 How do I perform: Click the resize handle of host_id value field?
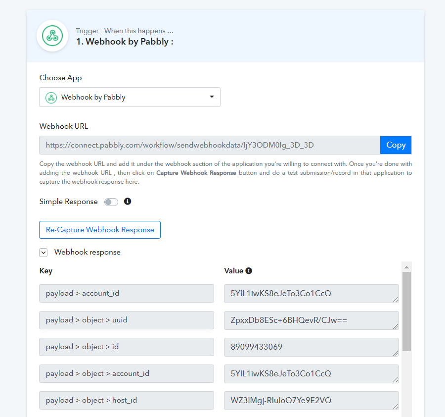click(x=396, y=407)
